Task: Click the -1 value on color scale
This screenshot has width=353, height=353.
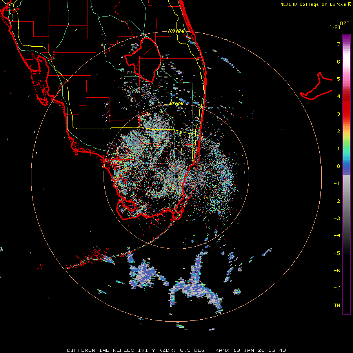Action: click(x=337, y=184)
